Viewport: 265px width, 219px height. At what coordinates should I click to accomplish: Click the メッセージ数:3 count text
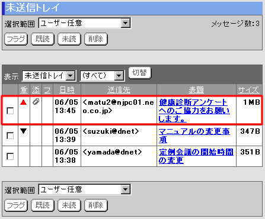click(235, 24)
